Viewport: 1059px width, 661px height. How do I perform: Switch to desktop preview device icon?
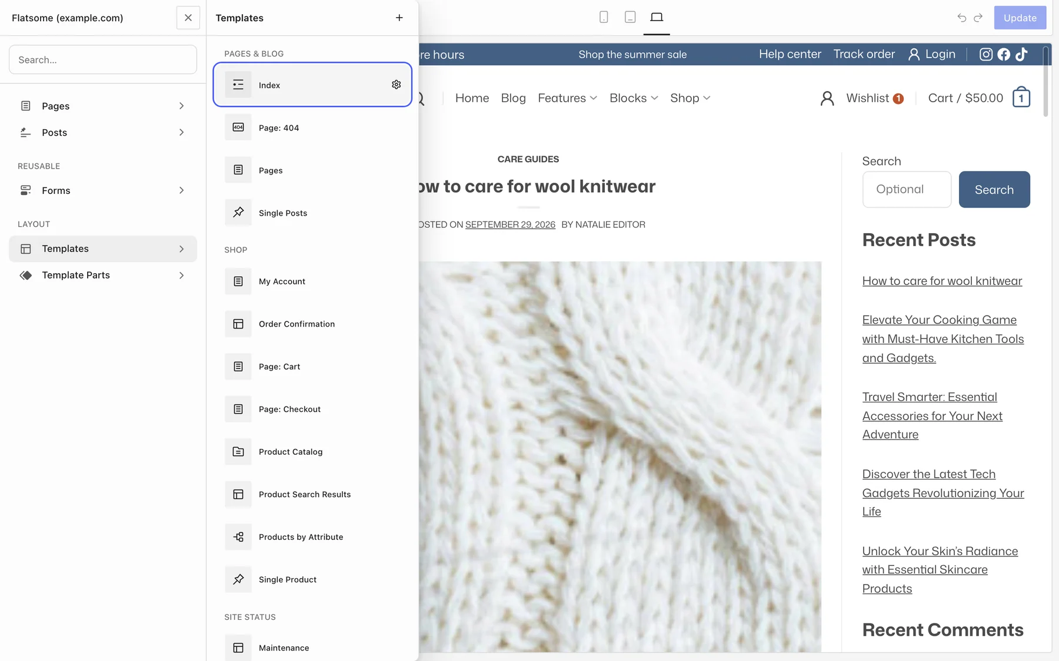[x=657, y=17]
